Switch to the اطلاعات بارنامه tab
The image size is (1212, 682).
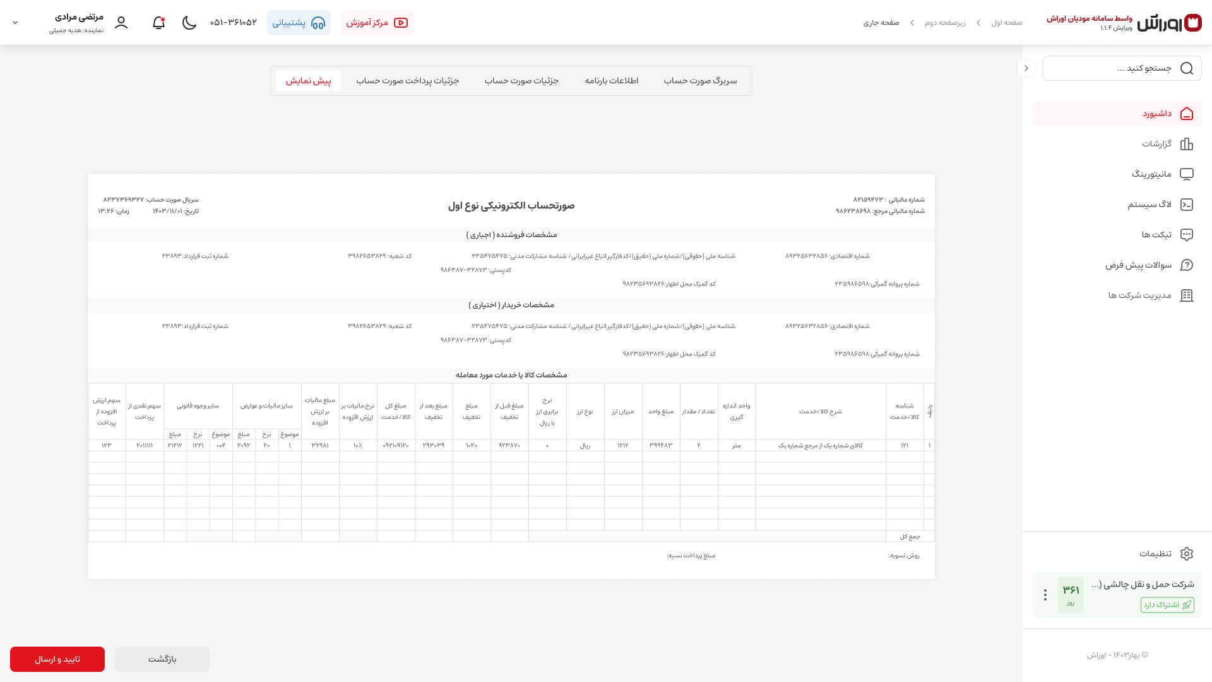[611, 81]
